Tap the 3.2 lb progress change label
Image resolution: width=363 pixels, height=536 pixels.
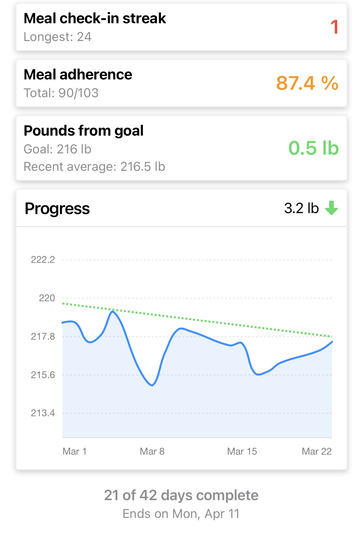(x=301, y=208)
